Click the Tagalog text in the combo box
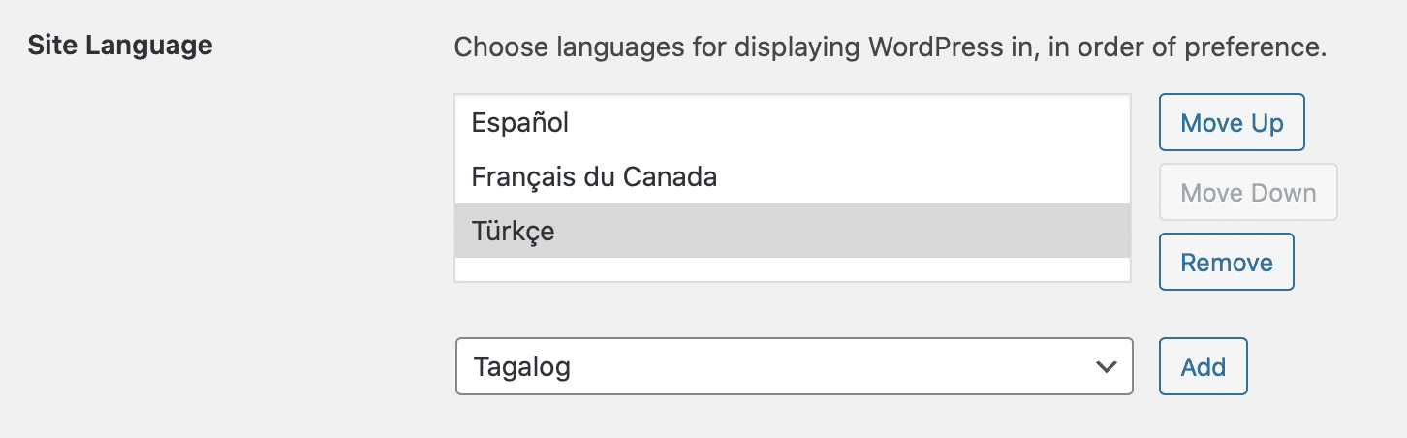This screenshot has height=438, width=1407. 520,367
